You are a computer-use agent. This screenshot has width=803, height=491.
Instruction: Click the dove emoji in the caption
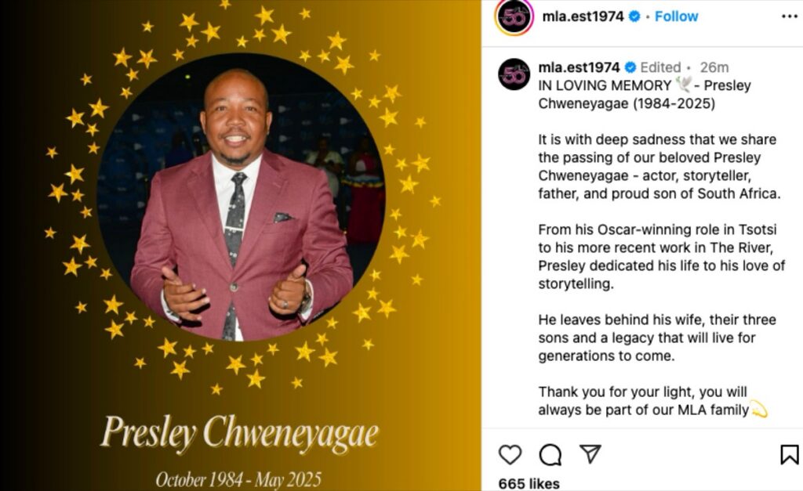683,85
